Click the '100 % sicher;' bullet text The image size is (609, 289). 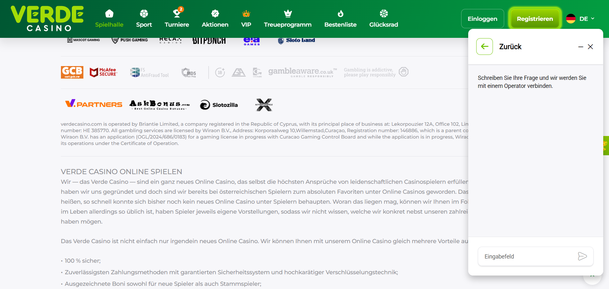click(x=83, y=261)
